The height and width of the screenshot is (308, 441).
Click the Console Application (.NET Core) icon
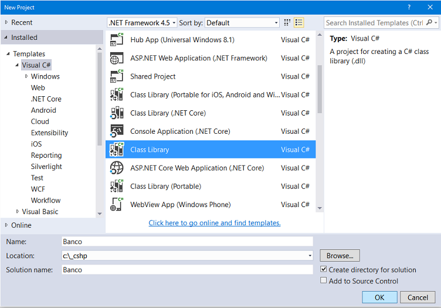coord(117,131)
